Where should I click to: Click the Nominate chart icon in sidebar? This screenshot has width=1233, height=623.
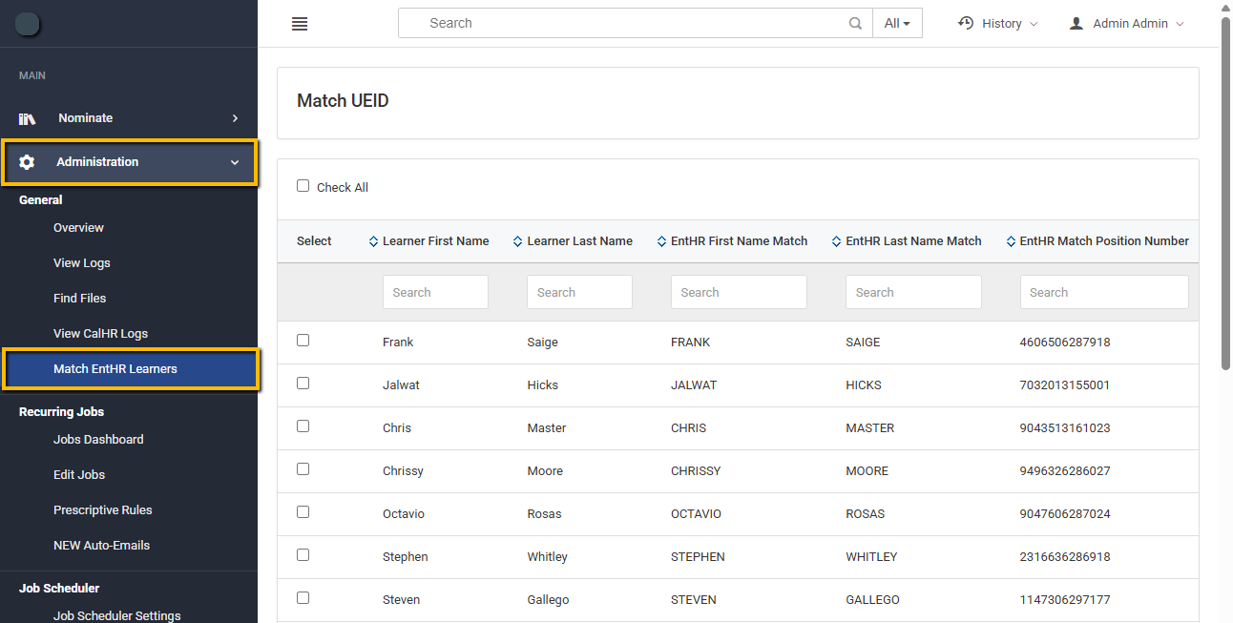27,117
